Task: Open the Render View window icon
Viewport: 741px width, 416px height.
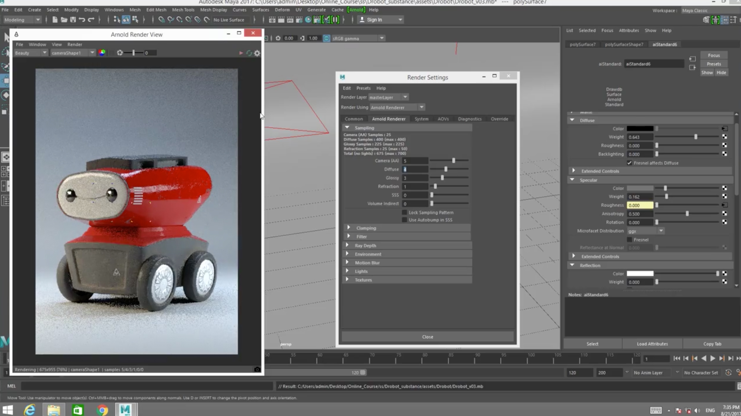Action: [x=272, y=19]
